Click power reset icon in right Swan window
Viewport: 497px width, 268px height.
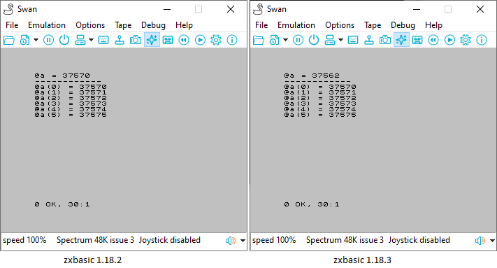pyautogui.click(x=314, y=40)
